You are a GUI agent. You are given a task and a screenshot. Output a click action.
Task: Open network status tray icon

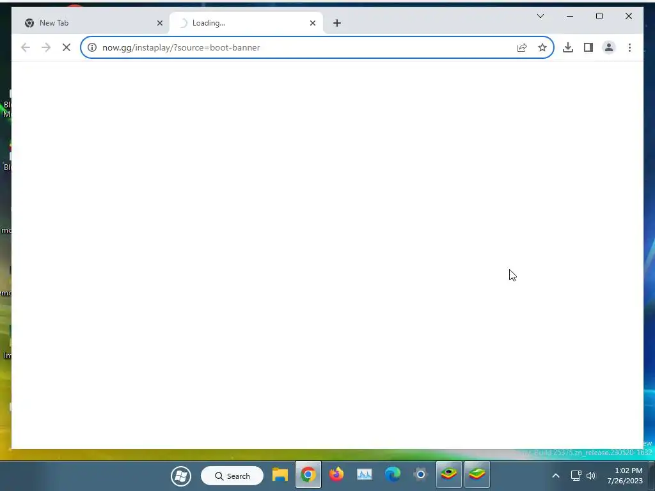pyautogui.click(x=576, y=476)
